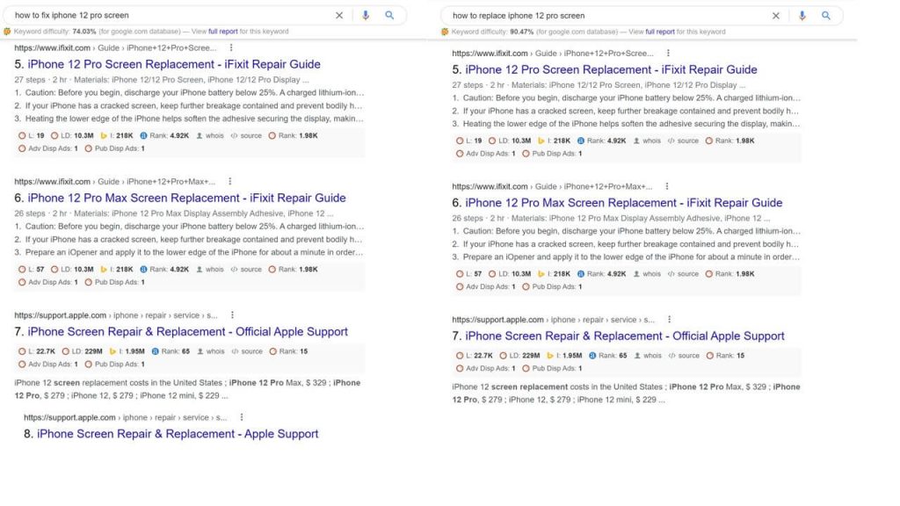Clear the left search box text
Image resolution: width=900 pixels, height=506 pixels.
[339, 16]
